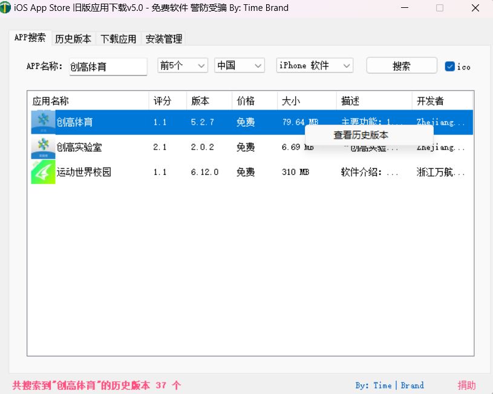Sort by 描述 column header
493x394 pixels.
(374, 100)
